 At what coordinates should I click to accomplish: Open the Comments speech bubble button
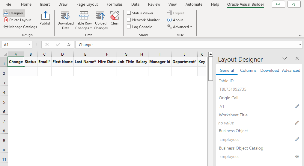click(279, 4)
